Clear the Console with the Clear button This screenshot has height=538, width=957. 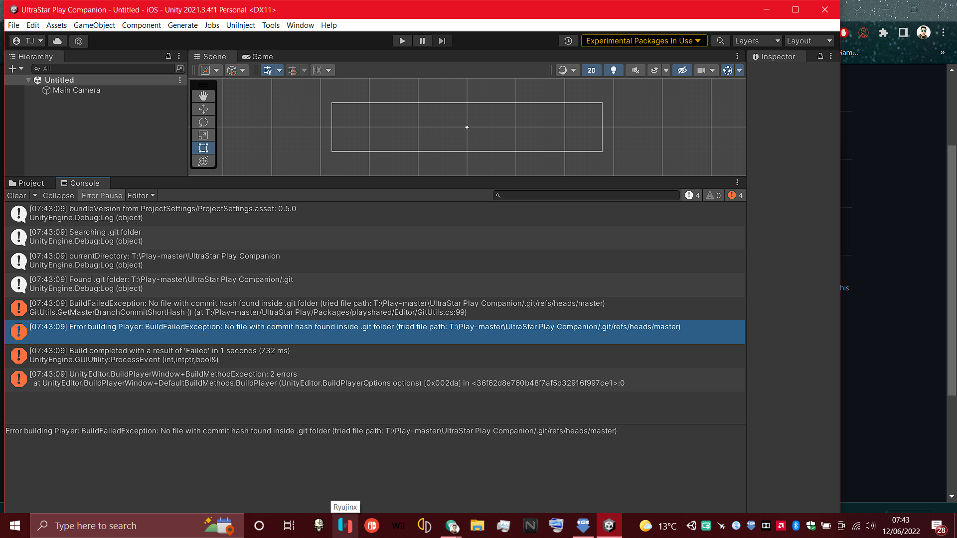[x=16, y=195]
